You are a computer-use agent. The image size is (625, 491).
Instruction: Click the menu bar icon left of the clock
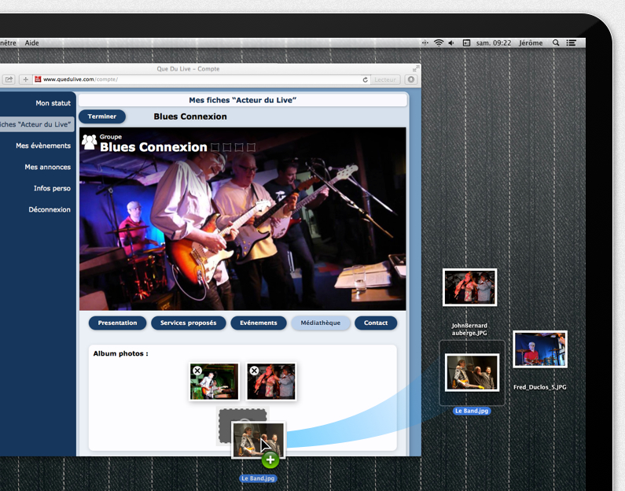click(x=466, y=42)
